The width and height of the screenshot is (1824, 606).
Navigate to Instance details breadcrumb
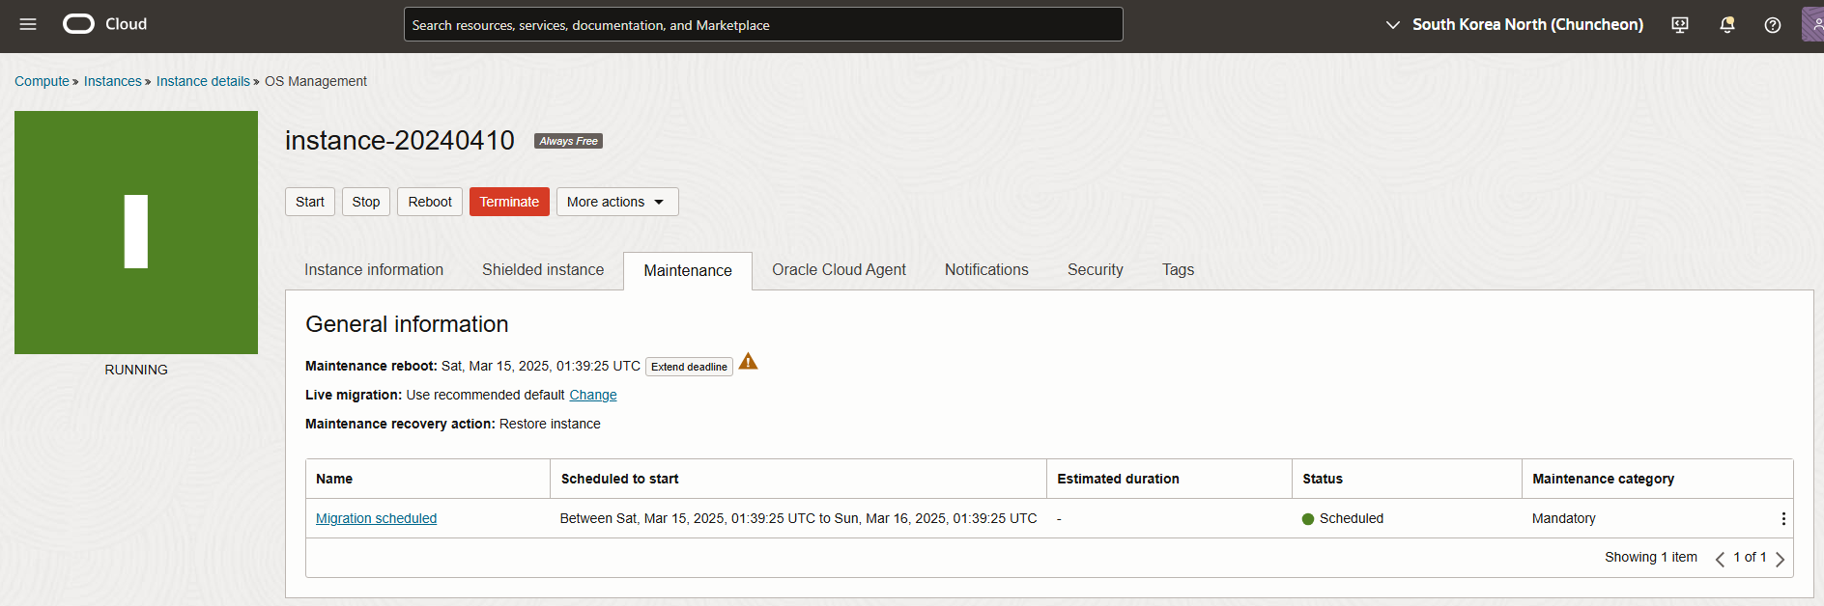(x=203, y=81)
